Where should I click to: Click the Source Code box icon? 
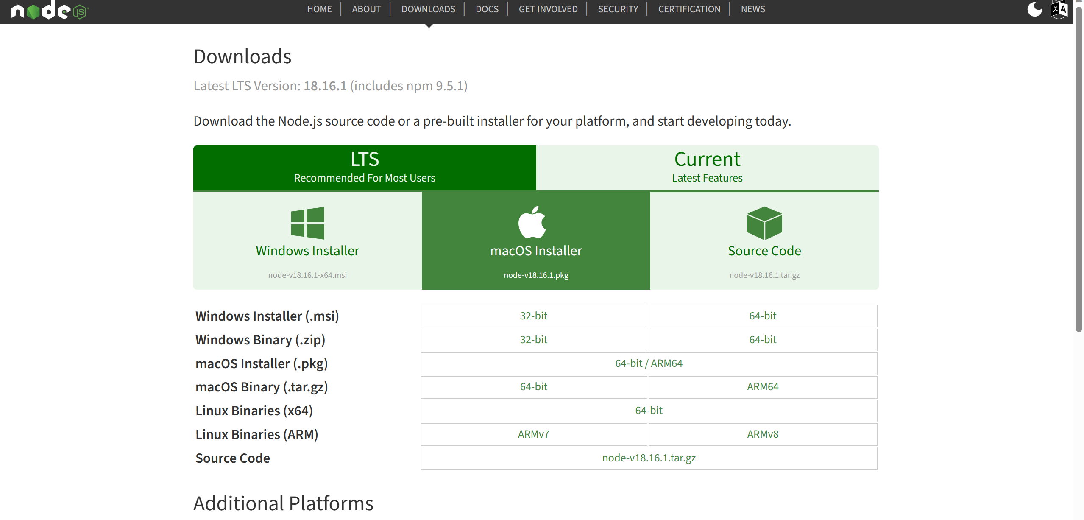(764, 223)
